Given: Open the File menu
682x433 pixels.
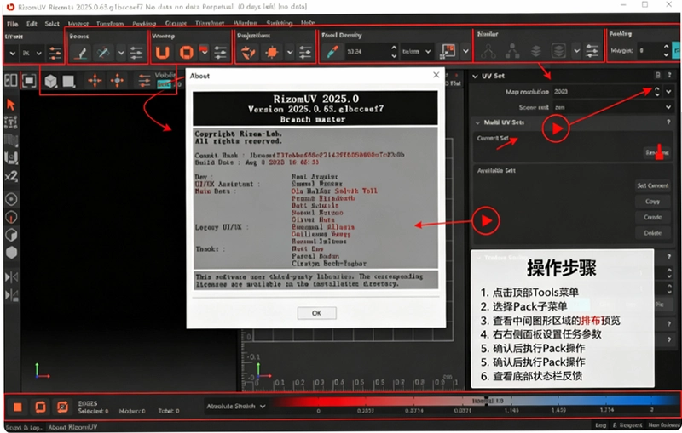Looking at the screenshot, I should point(12,24).
